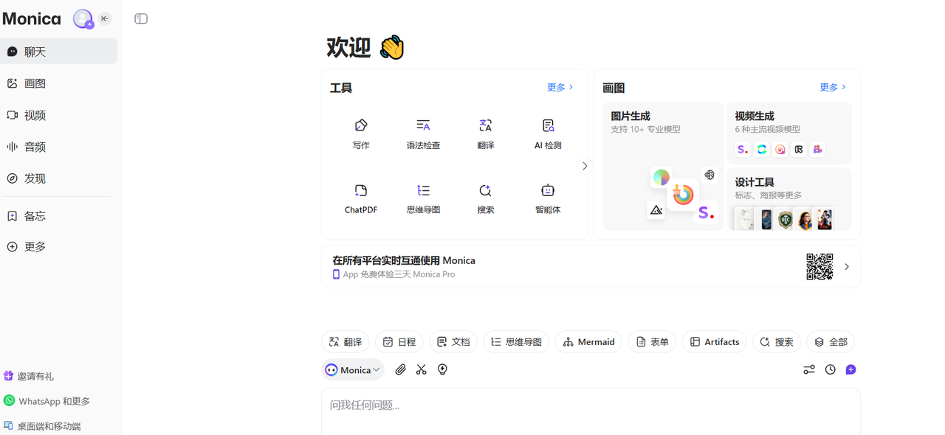Click the R video model icon
This screenshot has width=945, height=435.
coord(799,149)
